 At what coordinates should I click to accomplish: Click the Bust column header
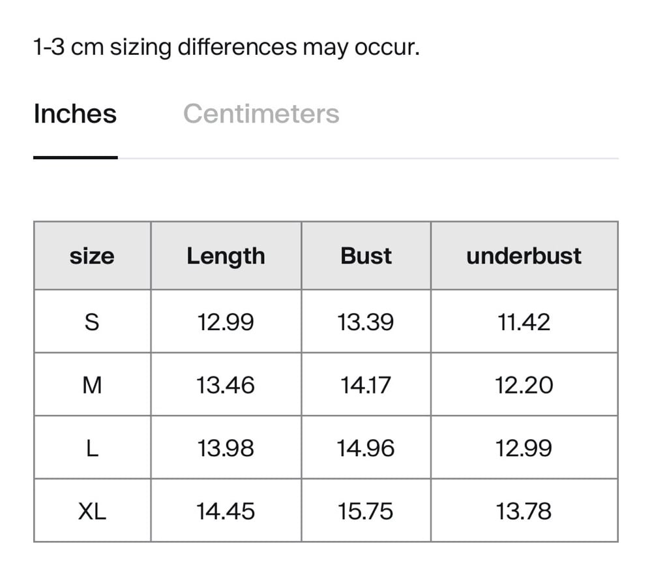(366, 256)
